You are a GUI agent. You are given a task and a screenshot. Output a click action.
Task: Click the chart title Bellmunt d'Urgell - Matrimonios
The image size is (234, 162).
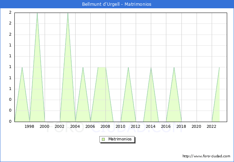(117, 4)
